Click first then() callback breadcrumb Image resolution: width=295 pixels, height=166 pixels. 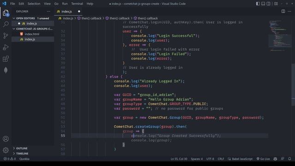(91, 18)
